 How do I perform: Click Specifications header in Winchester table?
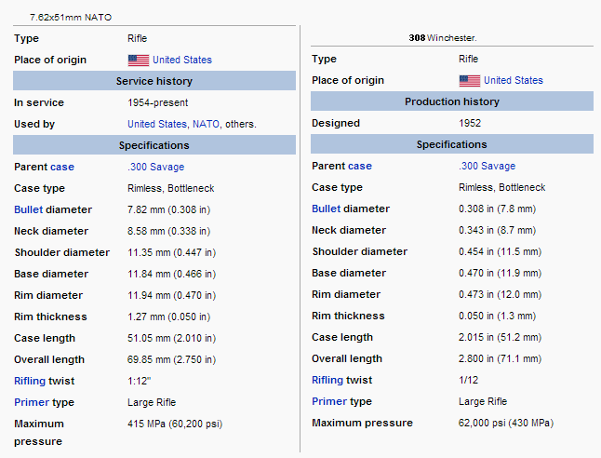coord(452,144)
